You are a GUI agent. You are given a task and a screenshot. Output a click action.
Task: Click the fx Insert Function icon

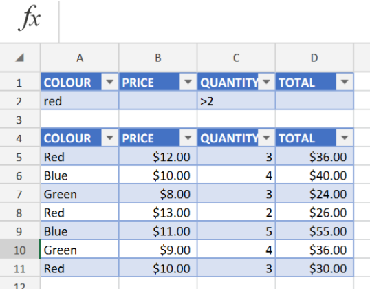[30, 18]
